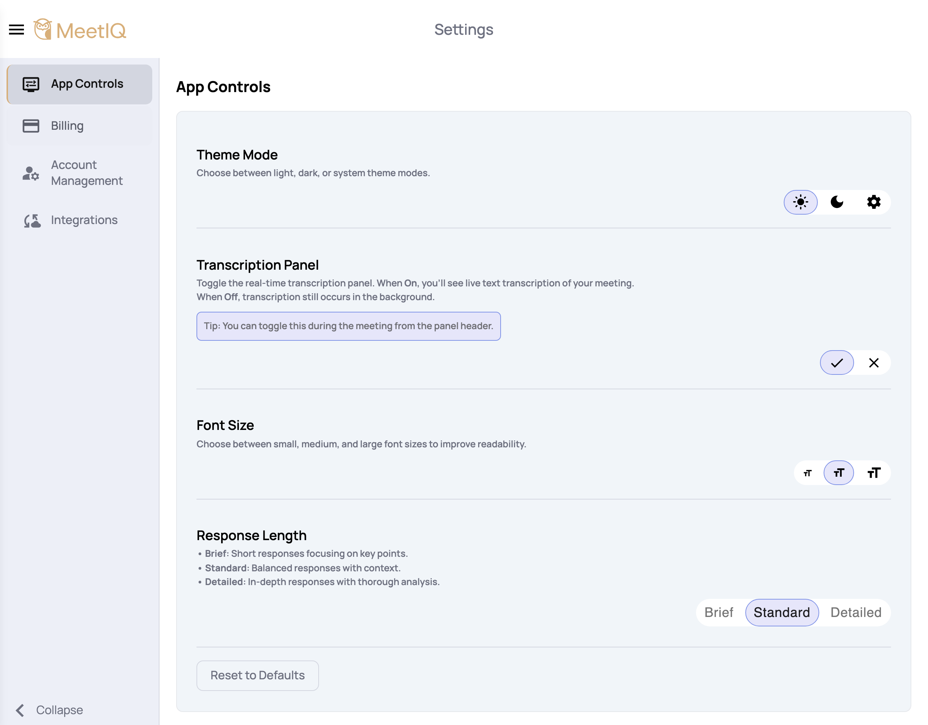Click the Settings page title
This screenshot has width=928, height=725.
point(464,29)
